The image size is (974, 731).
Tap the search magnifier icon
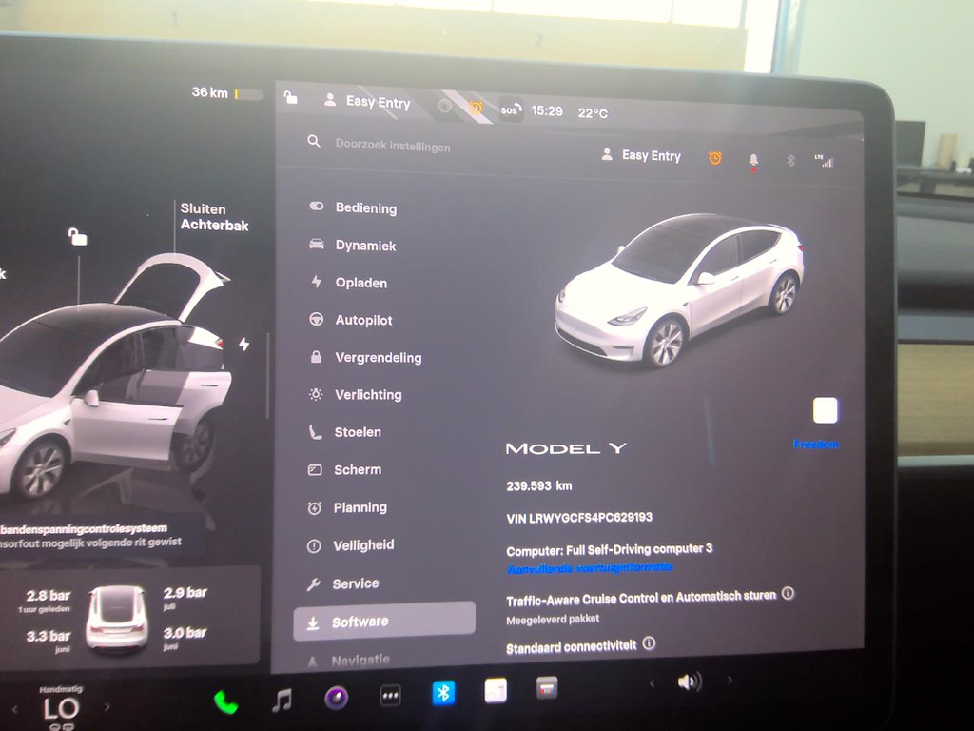314,141
